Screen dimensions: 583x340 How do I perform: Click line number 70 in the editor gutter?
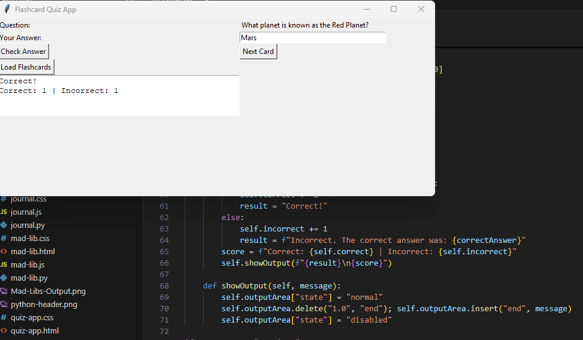pos(164,309)
